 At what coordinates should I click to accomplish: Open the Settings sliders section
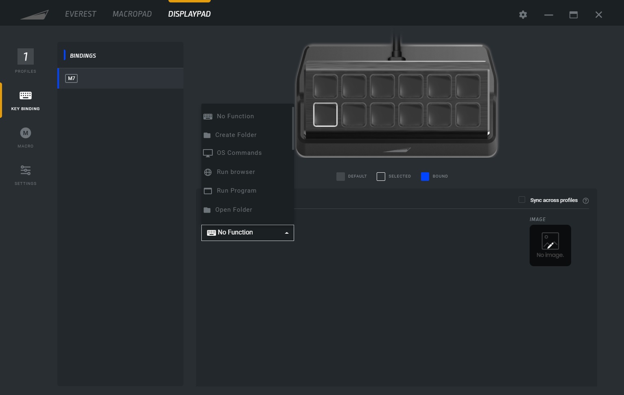tap(26, 175)
